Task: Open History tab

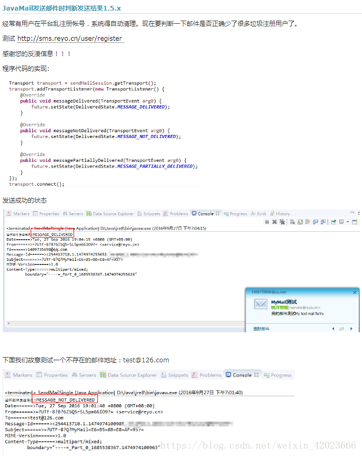Action: click(280, 214)
